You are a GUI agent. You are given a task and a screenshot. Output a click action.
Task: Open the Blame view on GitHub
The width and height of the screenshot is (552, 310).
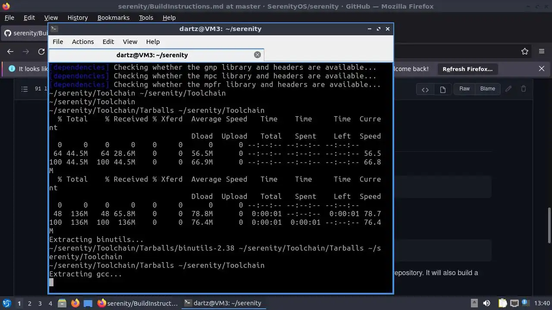pos(488,89)
